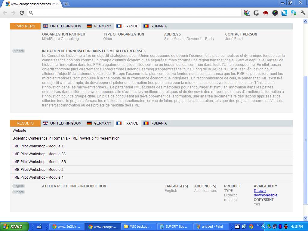Click the red armchair extension icon
Screen dimensions: 308x231
pyautogui.click(x=266, y=13)
